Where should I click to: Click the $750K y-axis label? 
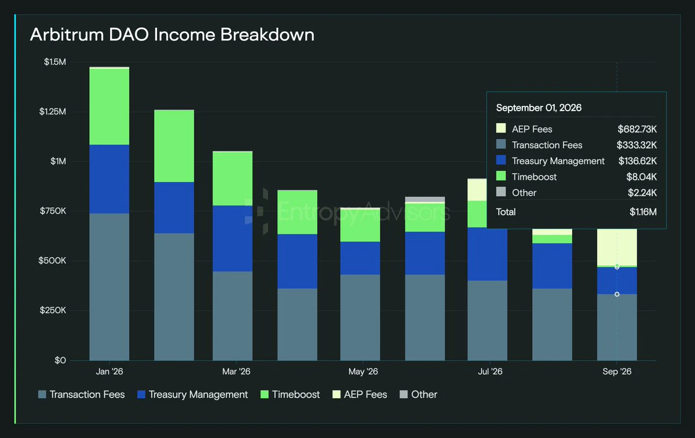(x=54, y=211)
